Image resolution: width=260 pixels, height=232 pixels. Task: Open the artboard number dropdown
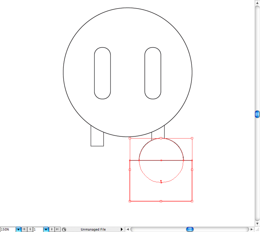pyautogui.click(x=46, y=229)
